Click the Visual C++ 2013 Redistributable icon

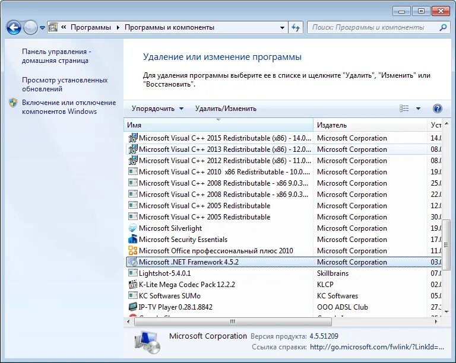coord(133,149)
